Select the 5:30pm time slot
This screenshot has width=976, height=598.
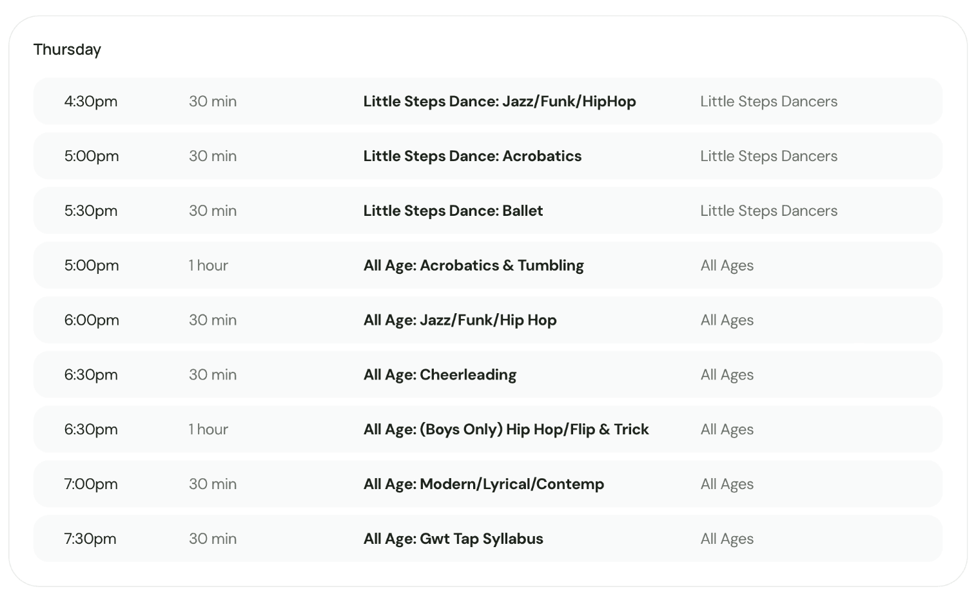click(x=91, y=211)
